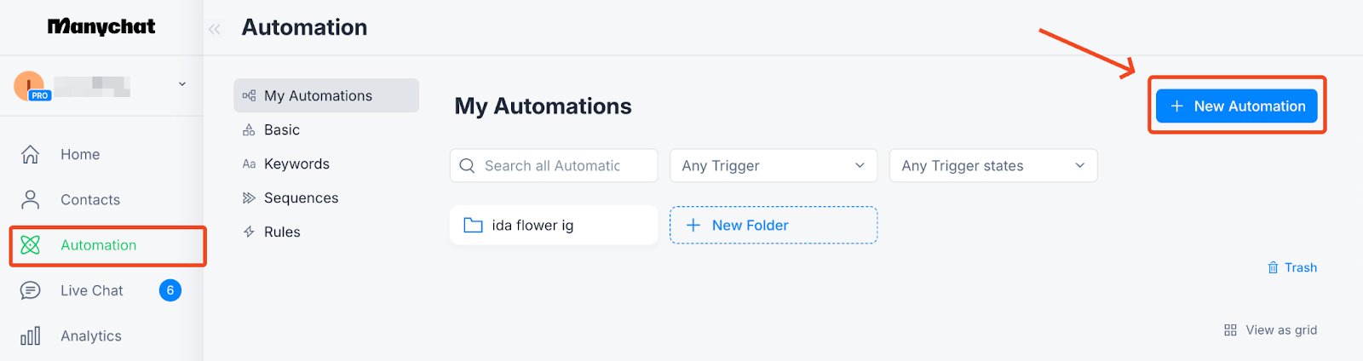Open the Rules section
This screenshot has width=1363, height=361.
282,232
